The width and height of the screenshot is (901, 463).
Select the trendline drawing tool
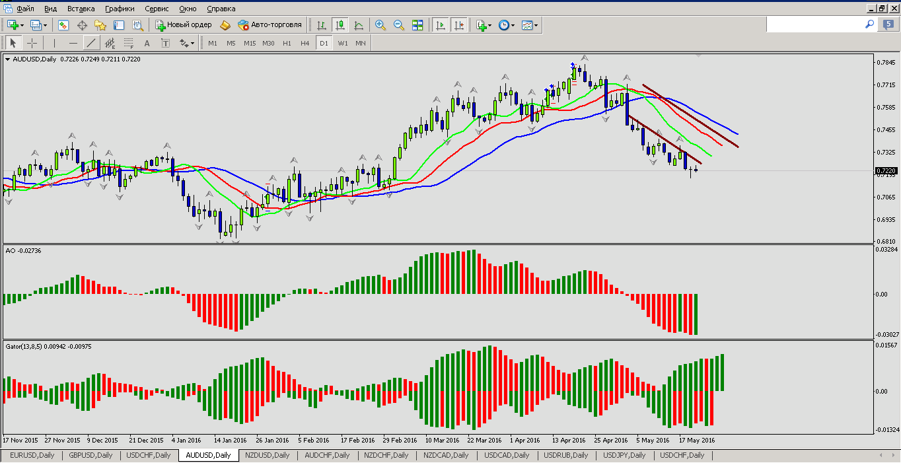pos(91,43)
